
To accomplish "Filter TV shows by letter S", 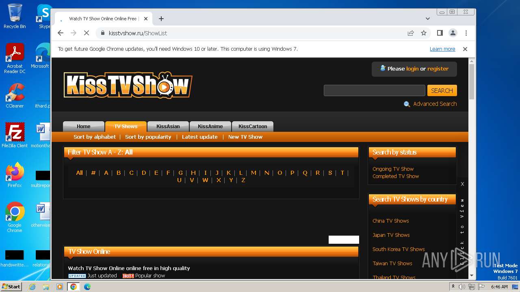I will tap(330, 173).
